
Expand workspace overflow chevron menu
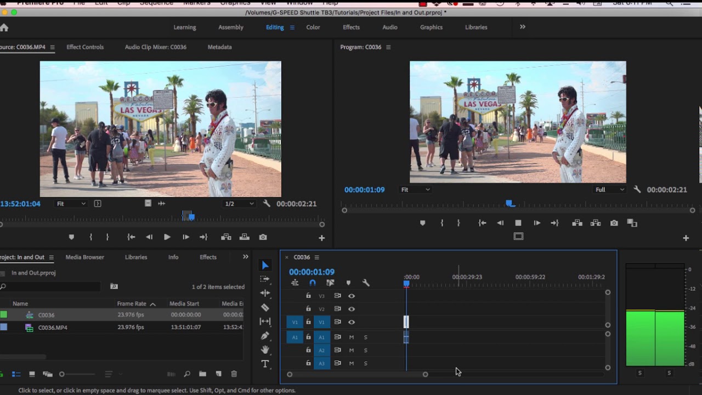click(x=523, y=27)
